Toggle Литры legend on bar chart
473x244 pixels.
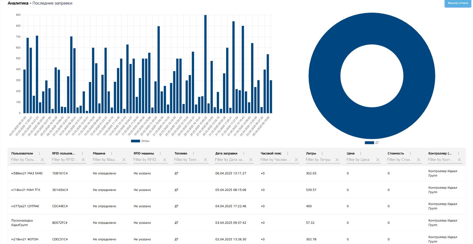(x=140, y=141)
